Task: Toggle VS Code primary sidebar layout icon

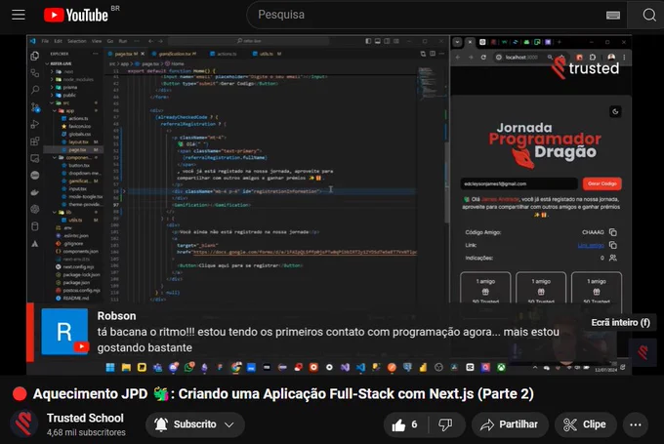Action: 368,41
